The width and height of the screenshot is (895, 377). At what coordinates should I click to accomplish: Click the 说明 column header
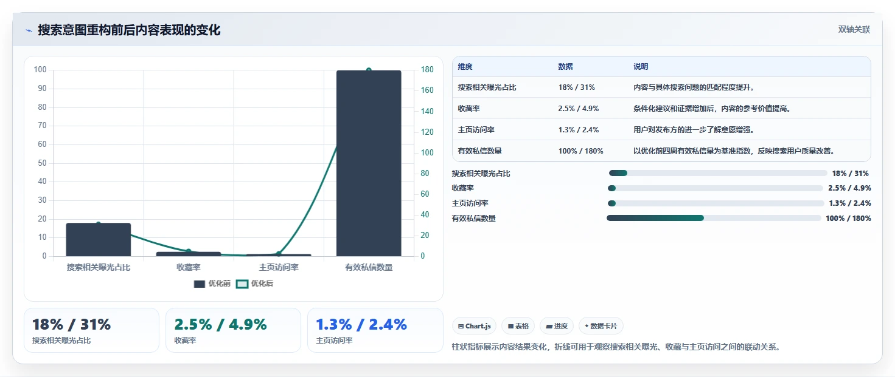click(x=641, y=67)
